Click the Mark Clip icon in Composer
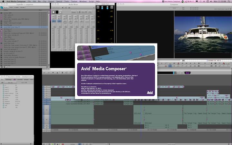The height and width of the screenshot is (145, 232). [216, 63]
